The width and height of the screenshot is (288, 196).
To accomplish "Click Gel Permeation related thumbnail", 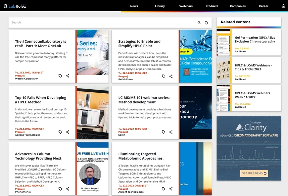I will [x=223, y=42].
